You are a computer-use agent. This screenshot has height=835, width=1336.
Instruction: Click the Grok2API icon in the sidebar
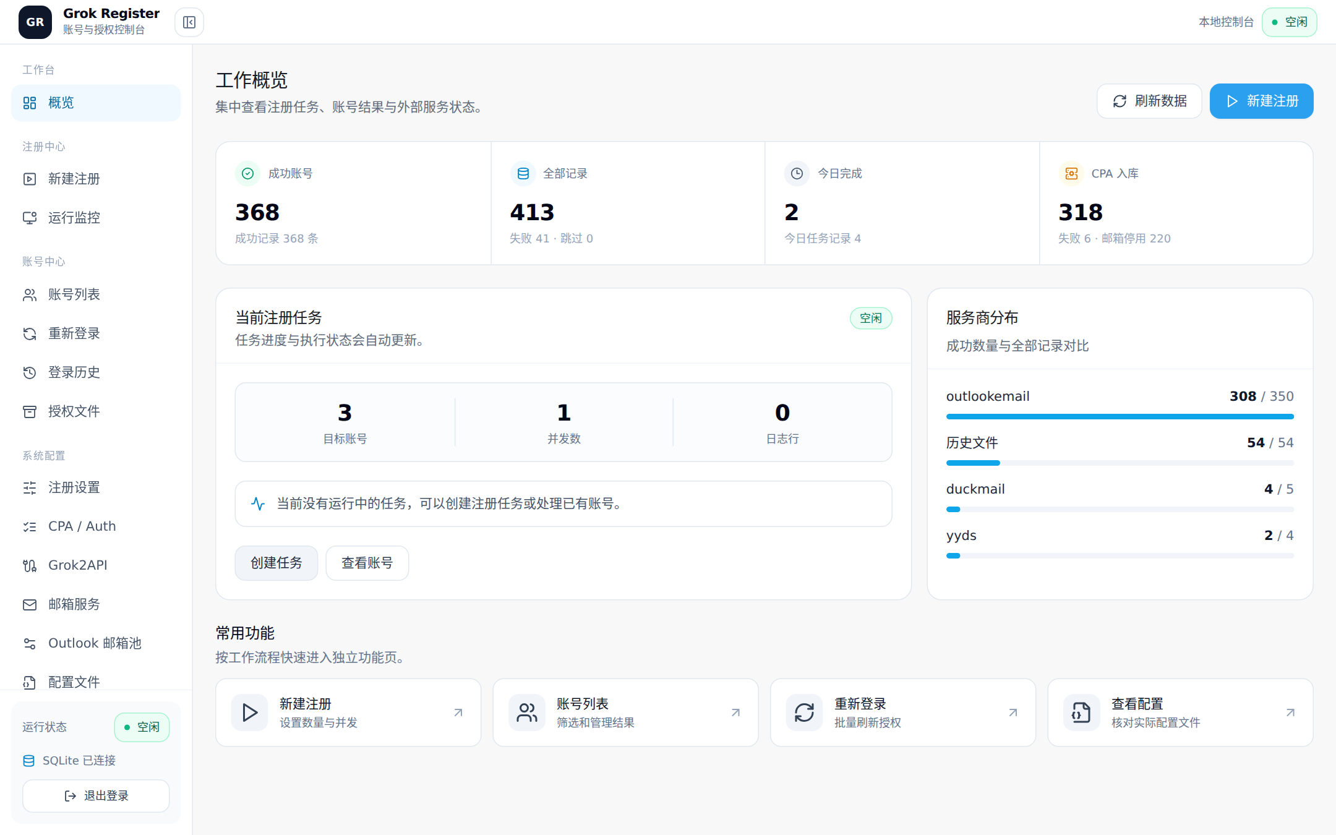pos(30,565)
